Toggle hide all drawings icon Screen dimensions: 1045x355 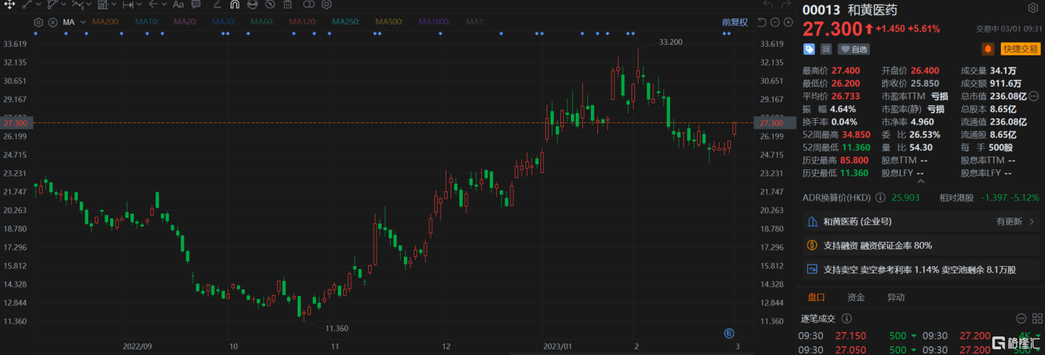click(x=270, y=4)
